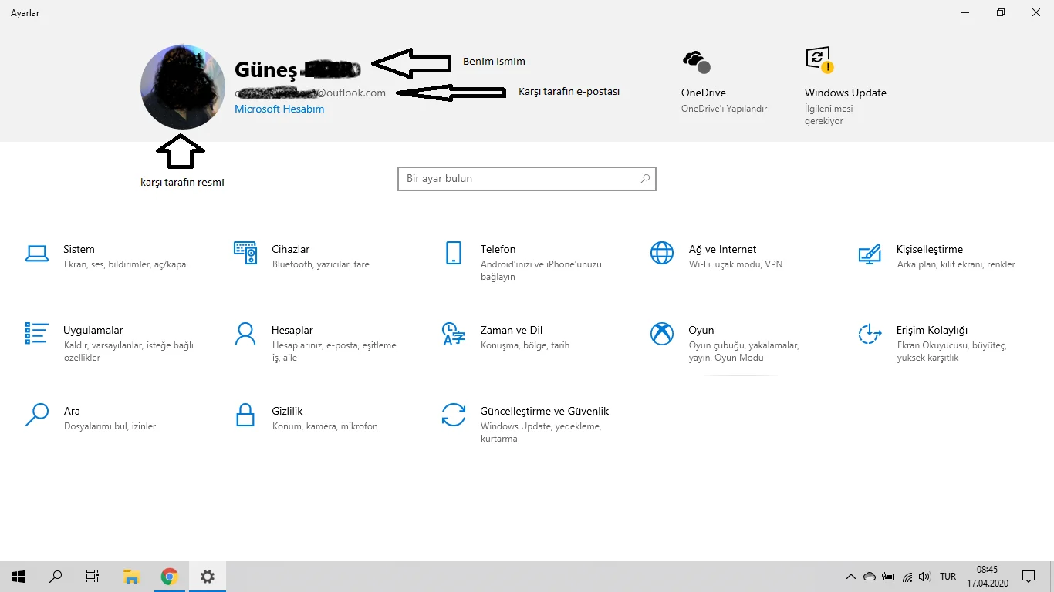
Task: Open Zaman ve Dil settings
Action: click(x=505, y=337)
